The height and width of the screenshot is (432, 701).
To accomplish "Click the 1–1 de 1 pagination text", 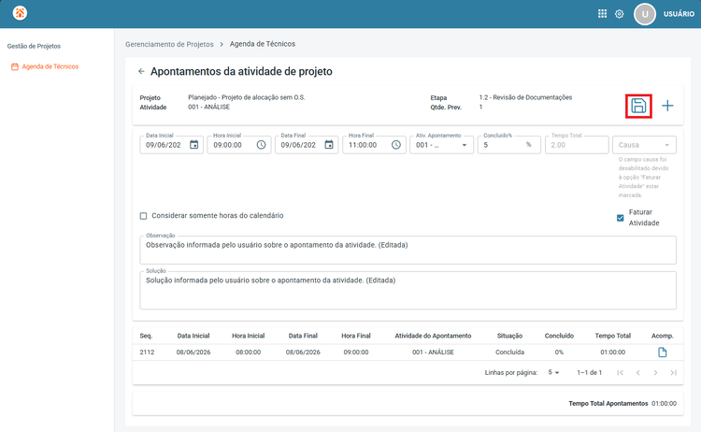I will 589,372.
